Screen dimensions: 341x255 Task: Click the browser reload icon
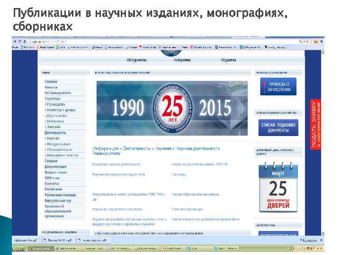click(19, 42)
